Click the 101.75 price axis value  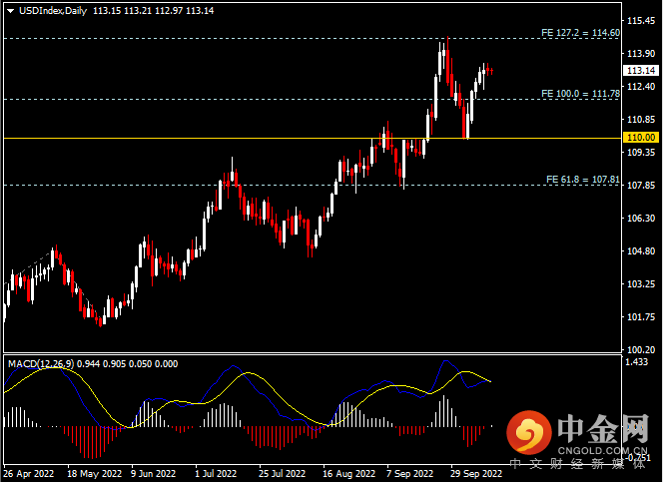point(641,317)
